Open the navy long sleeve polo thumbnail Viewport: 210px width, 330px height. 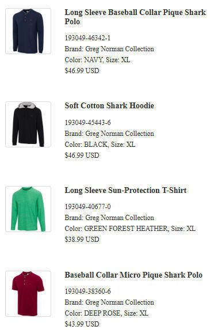(x=28, y=31)
